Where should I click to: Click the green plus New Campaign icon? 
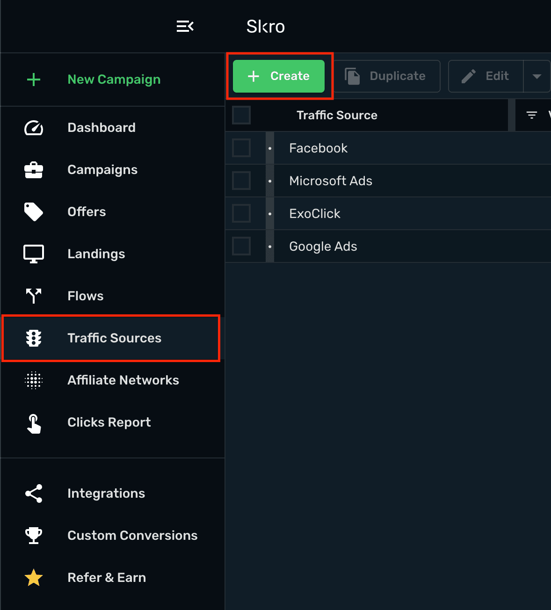click(34, 80)
